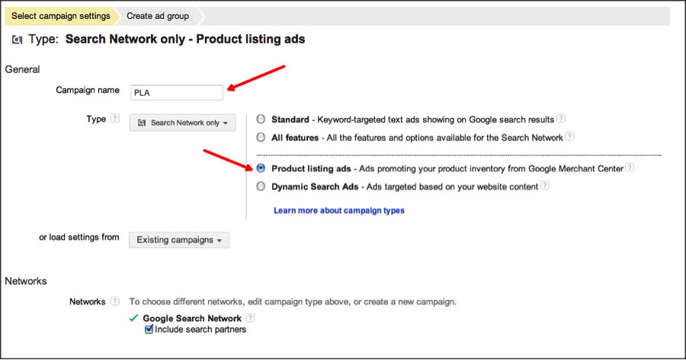The height and width of the screenshot is (360, 686).
Task: Uncheck the Include search partners checkbox
Action: point(149,330)
